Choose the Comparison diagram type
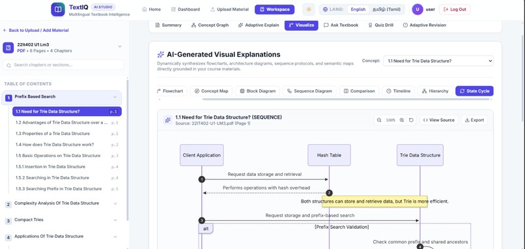525x249 pixels. click(360, 91)
